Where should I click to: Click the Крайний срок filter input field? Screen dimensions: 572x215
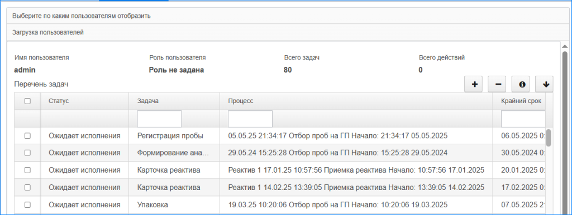tap(523, 119)
